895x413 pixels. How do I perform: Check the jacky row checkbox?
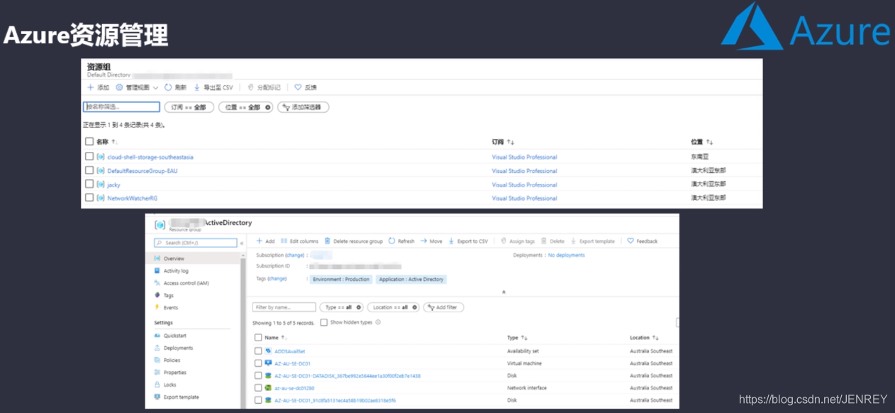click(x=89, y=185)
